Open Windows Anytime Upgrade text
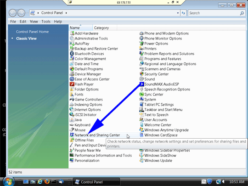Viewport: 248px width, 186px height. point(166,130)
